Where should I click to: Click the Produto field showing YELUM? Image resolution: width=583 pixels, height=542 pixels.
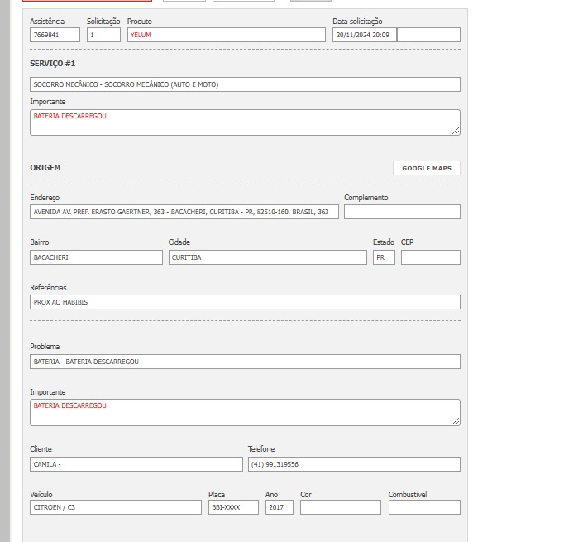pyautogui.click(x=226, y=35)
